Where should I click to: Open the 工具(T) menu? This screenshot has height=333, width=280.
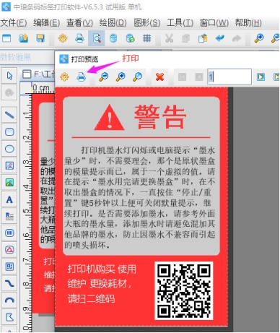[x=180, y=23]
